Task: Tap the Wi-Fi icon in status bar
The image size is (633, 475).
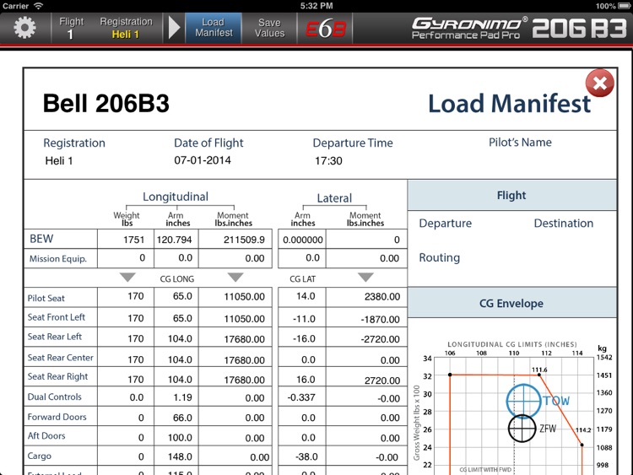Action: coord(38,6)
